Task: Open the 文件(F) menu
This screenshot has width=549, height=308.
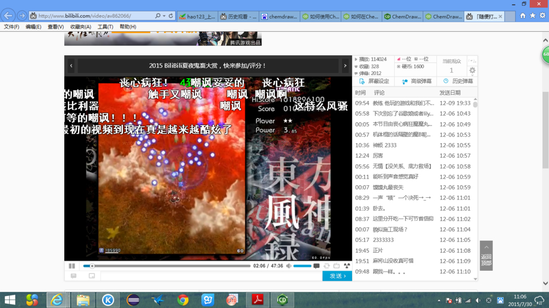Action: (x=12, y=26)
